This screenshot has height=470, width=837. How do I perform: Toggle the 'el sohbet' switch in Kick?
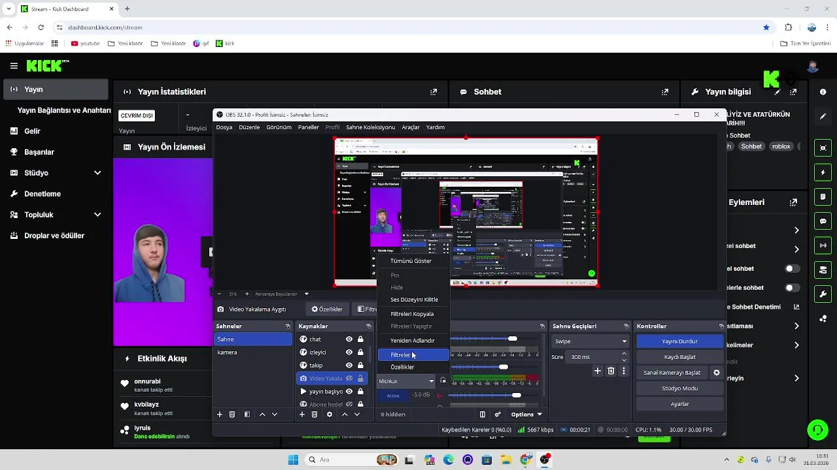[792, 269]
